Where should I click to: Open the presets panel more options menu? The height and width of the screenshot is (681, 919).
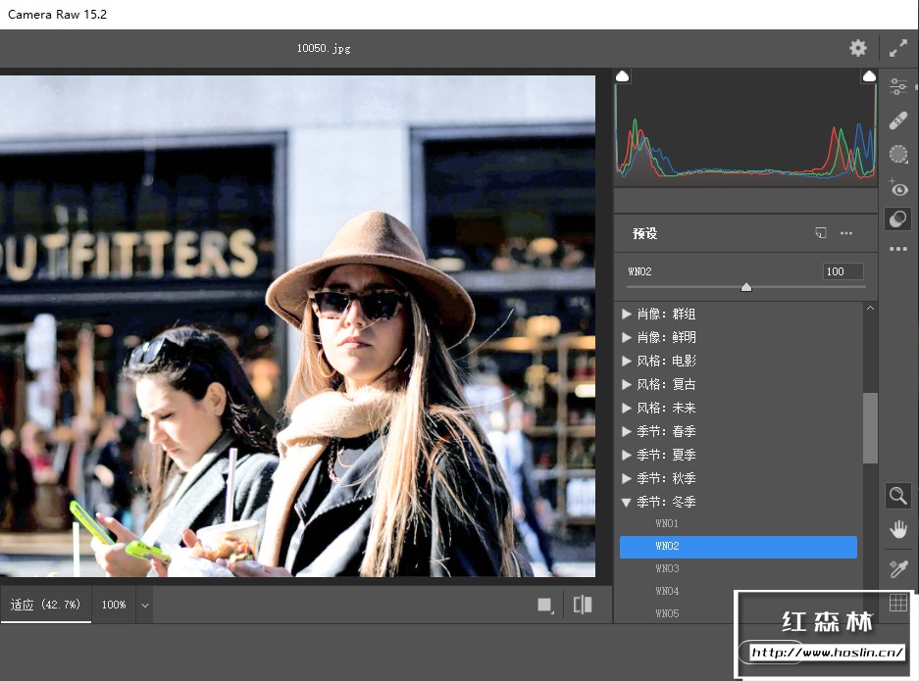846,233
